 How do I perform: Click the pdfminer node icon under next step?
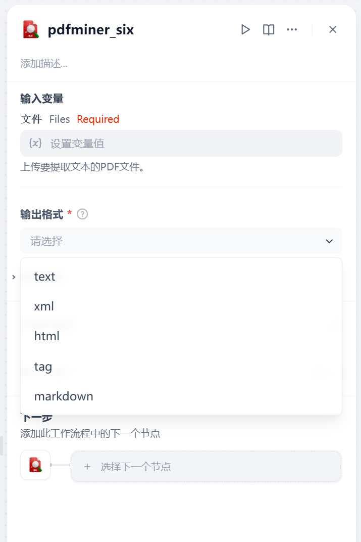point(35,465)
